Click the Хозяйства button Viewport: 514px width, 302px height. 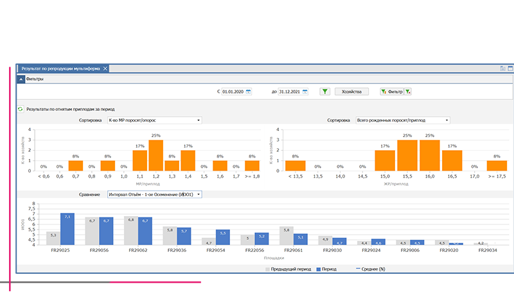pos(351,92)
